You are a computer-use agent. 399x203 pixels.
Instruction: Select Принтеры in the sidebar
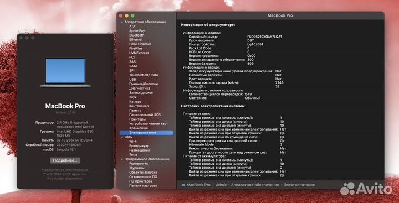pyautogui.click(x=137, y=119)
